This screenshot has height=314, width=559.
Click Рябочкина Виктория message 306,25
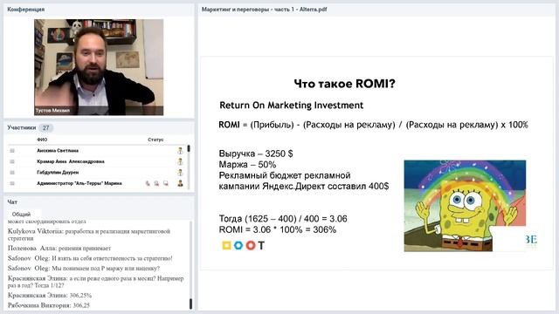coord(49,305)
